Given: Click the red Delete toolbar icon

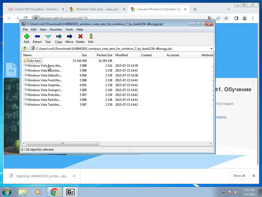Looking at the screenshot, I should tap(80, 36).
